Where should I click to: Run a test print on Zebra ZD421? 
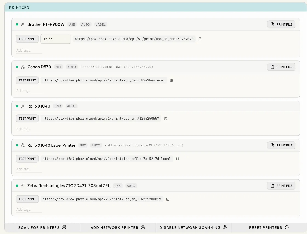tap(27, 199)
